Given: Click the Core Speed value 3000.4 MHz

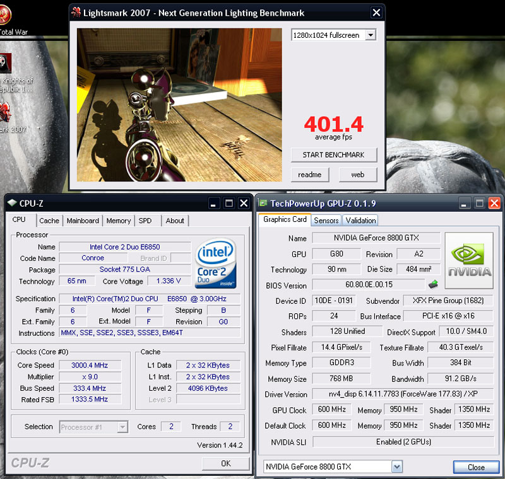Looking at the screenshot, I should click(90, 365).
